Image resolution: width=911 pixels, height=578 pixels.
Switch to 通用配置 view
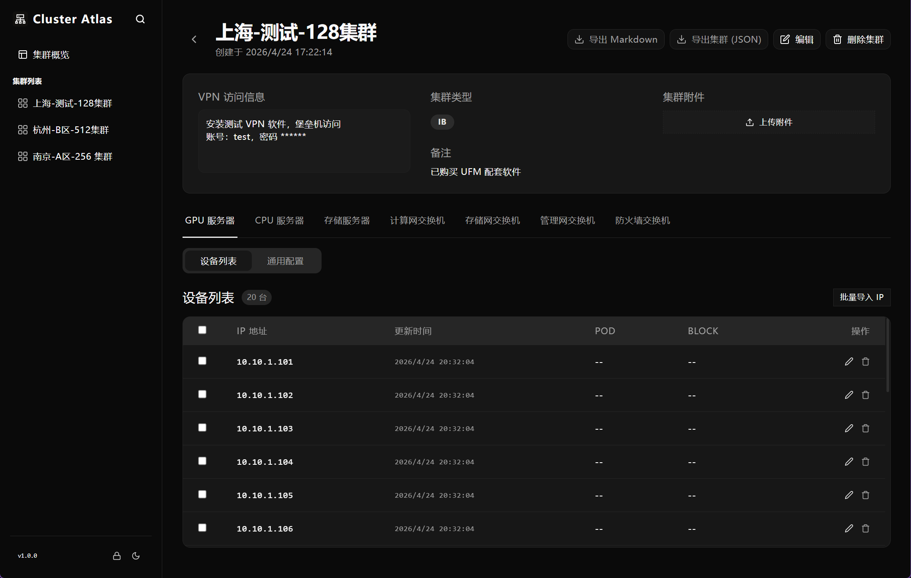click(x=285, y=261)
